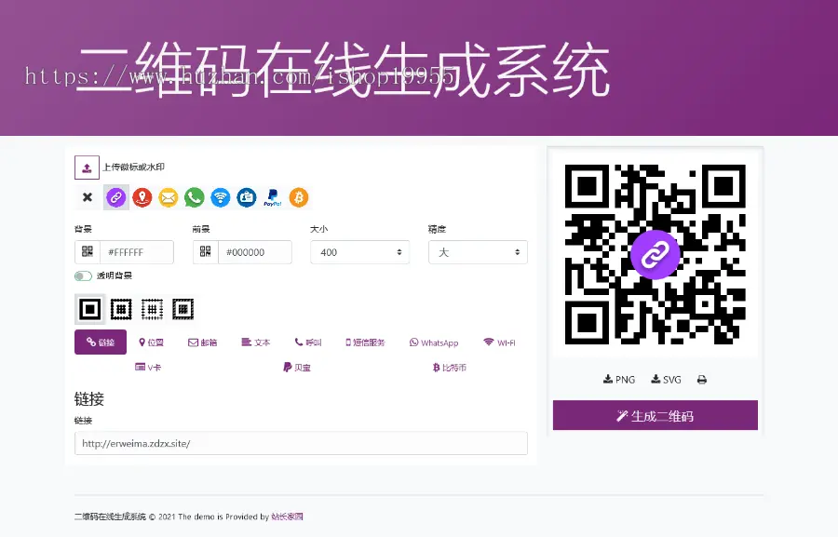Screen dimensions: 838x537
Task: Switch to the 文本 text tab
Action: click(256, 342)
